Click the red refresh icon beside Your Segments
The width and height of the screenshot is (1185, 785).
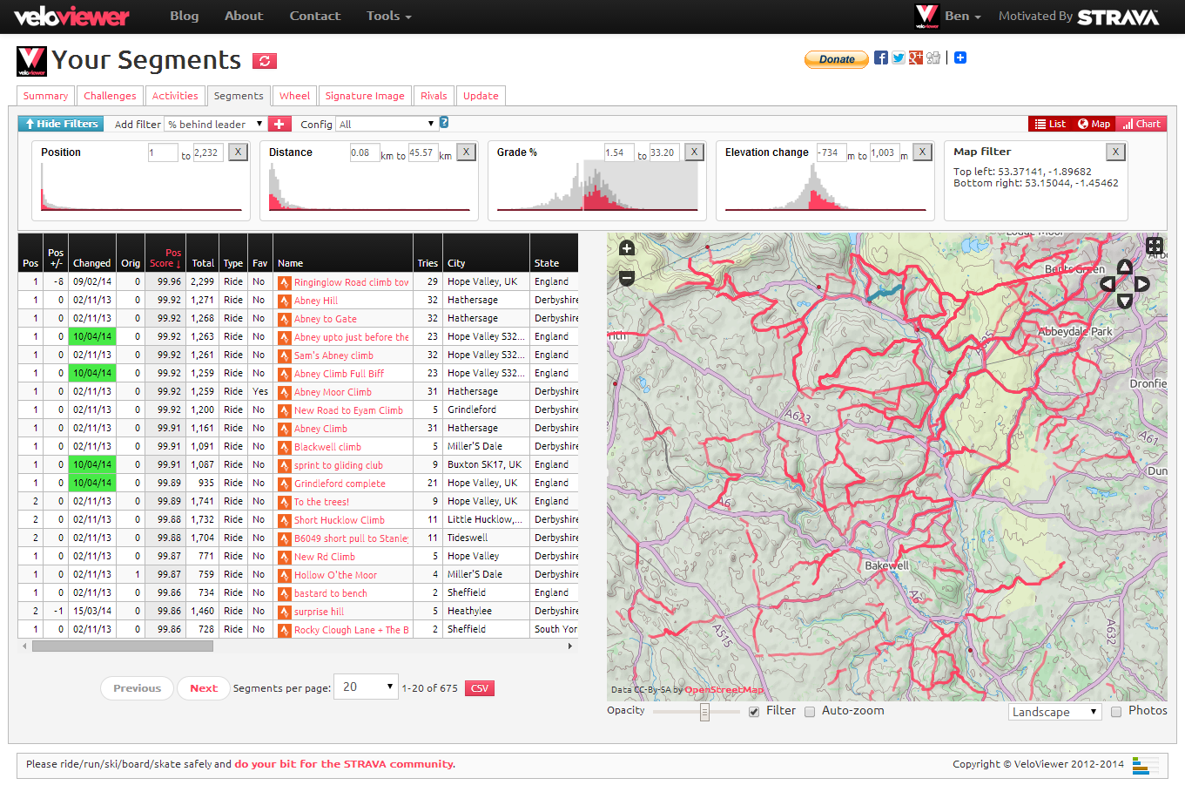[265, 61]
